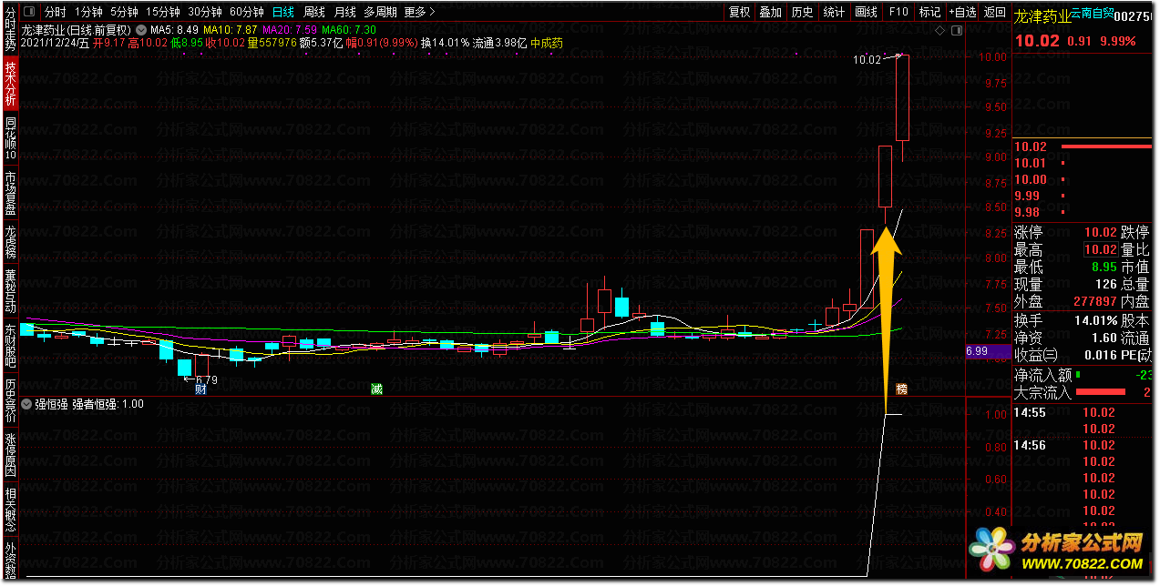Click the MA10: 7.87 indicator label

pyautogui.click(x=230, y=29)
